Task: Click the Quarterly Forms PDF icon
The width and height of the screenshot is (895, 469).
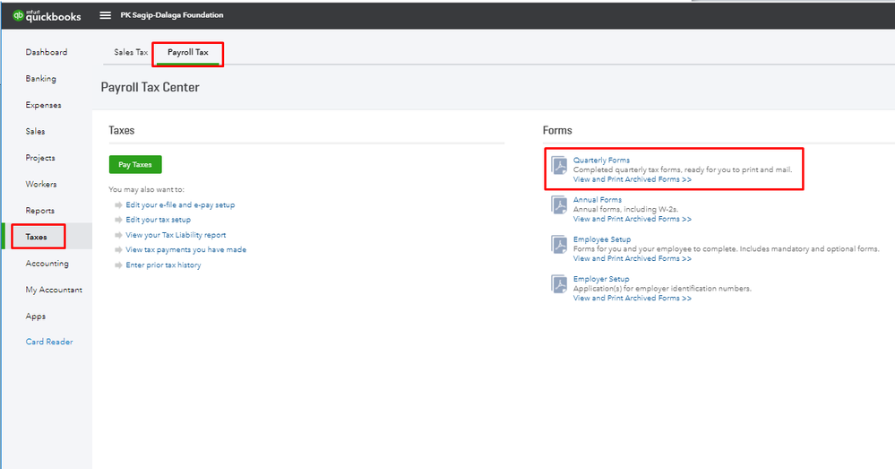Action: point(559,165)
